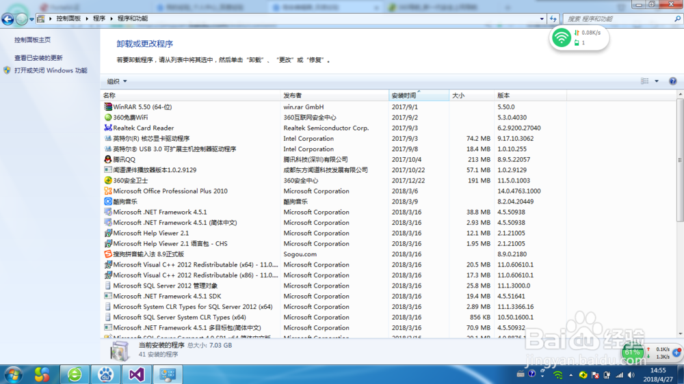The height and width of the screenshot is (384, 684).
Task: Select the WinRAR 5.50 program icon
Action: point(108,107)
